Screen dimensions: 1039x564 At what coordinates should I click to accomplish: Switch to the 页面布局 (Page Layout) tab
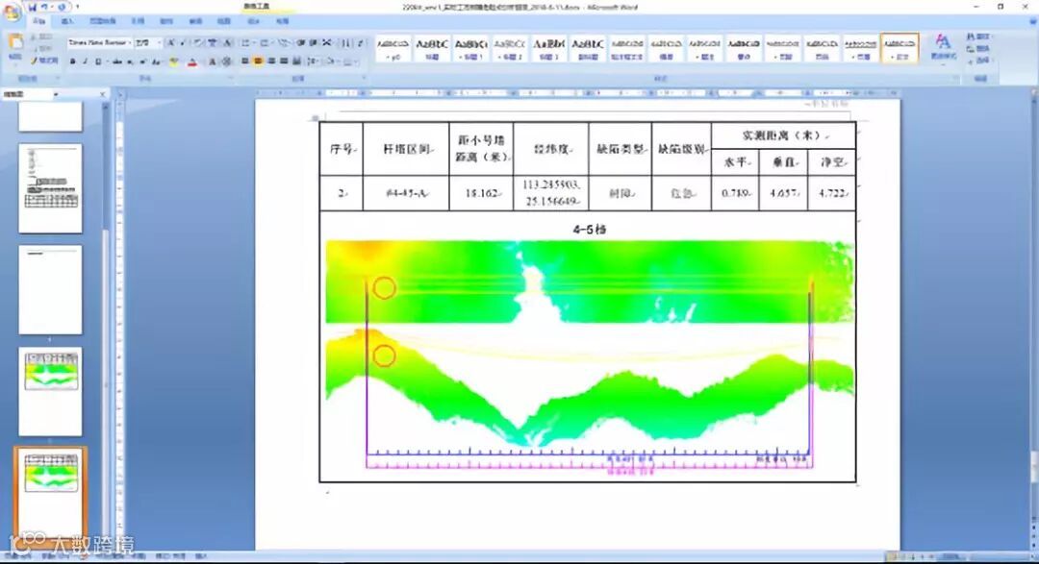pos(102,21)
